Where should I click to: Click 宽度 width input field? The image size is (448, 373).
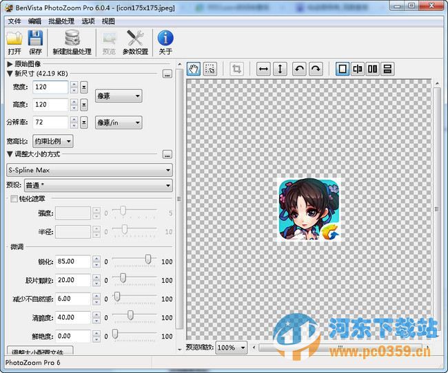[50, 87]
